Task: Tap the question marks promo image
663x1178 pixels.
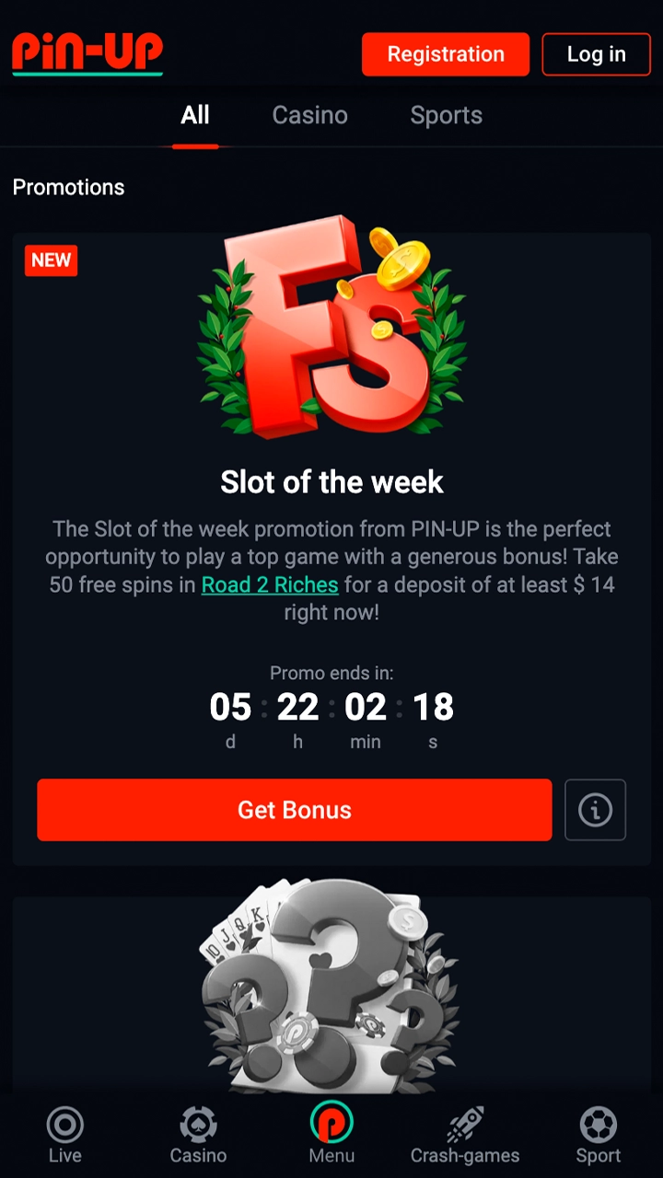Action: pos(331,985)
